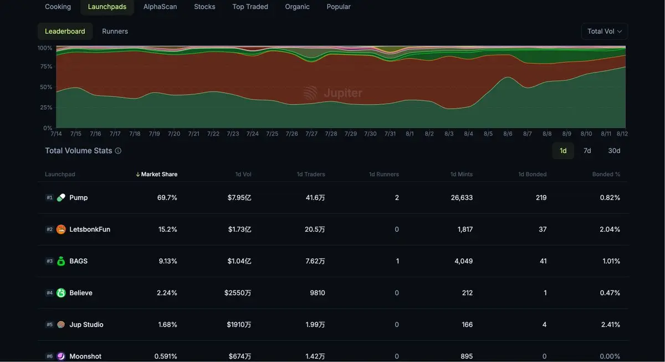The image size is (665, 362).
Task: Click the 41.6万 traders cell
Action: click(314, 197)
